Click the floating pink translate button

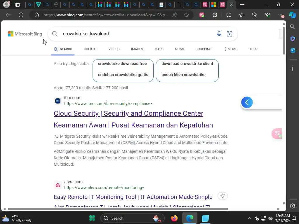tap(277, 133)
